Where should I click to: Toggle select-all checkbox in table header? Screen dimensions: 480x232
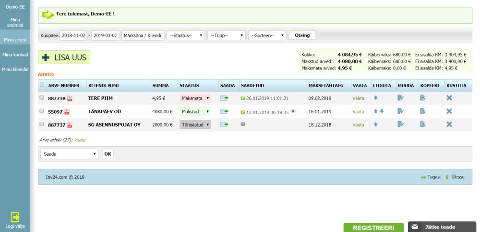42,85
